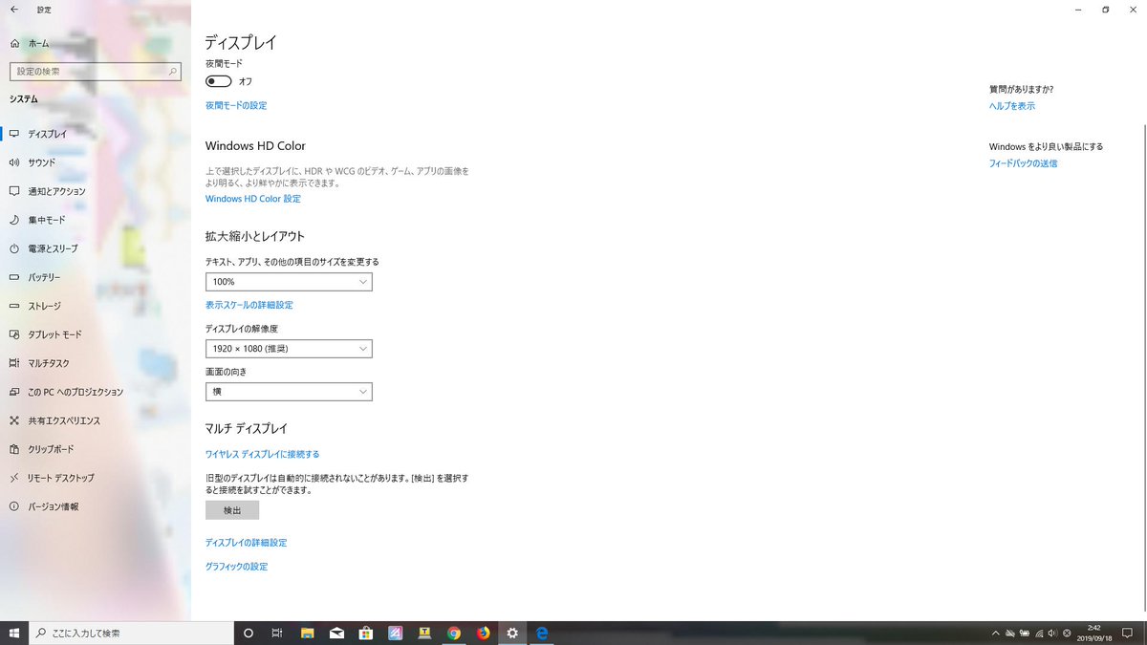Click the Remote Desktop (リモート デスクトップ) icon

(14, 478)
